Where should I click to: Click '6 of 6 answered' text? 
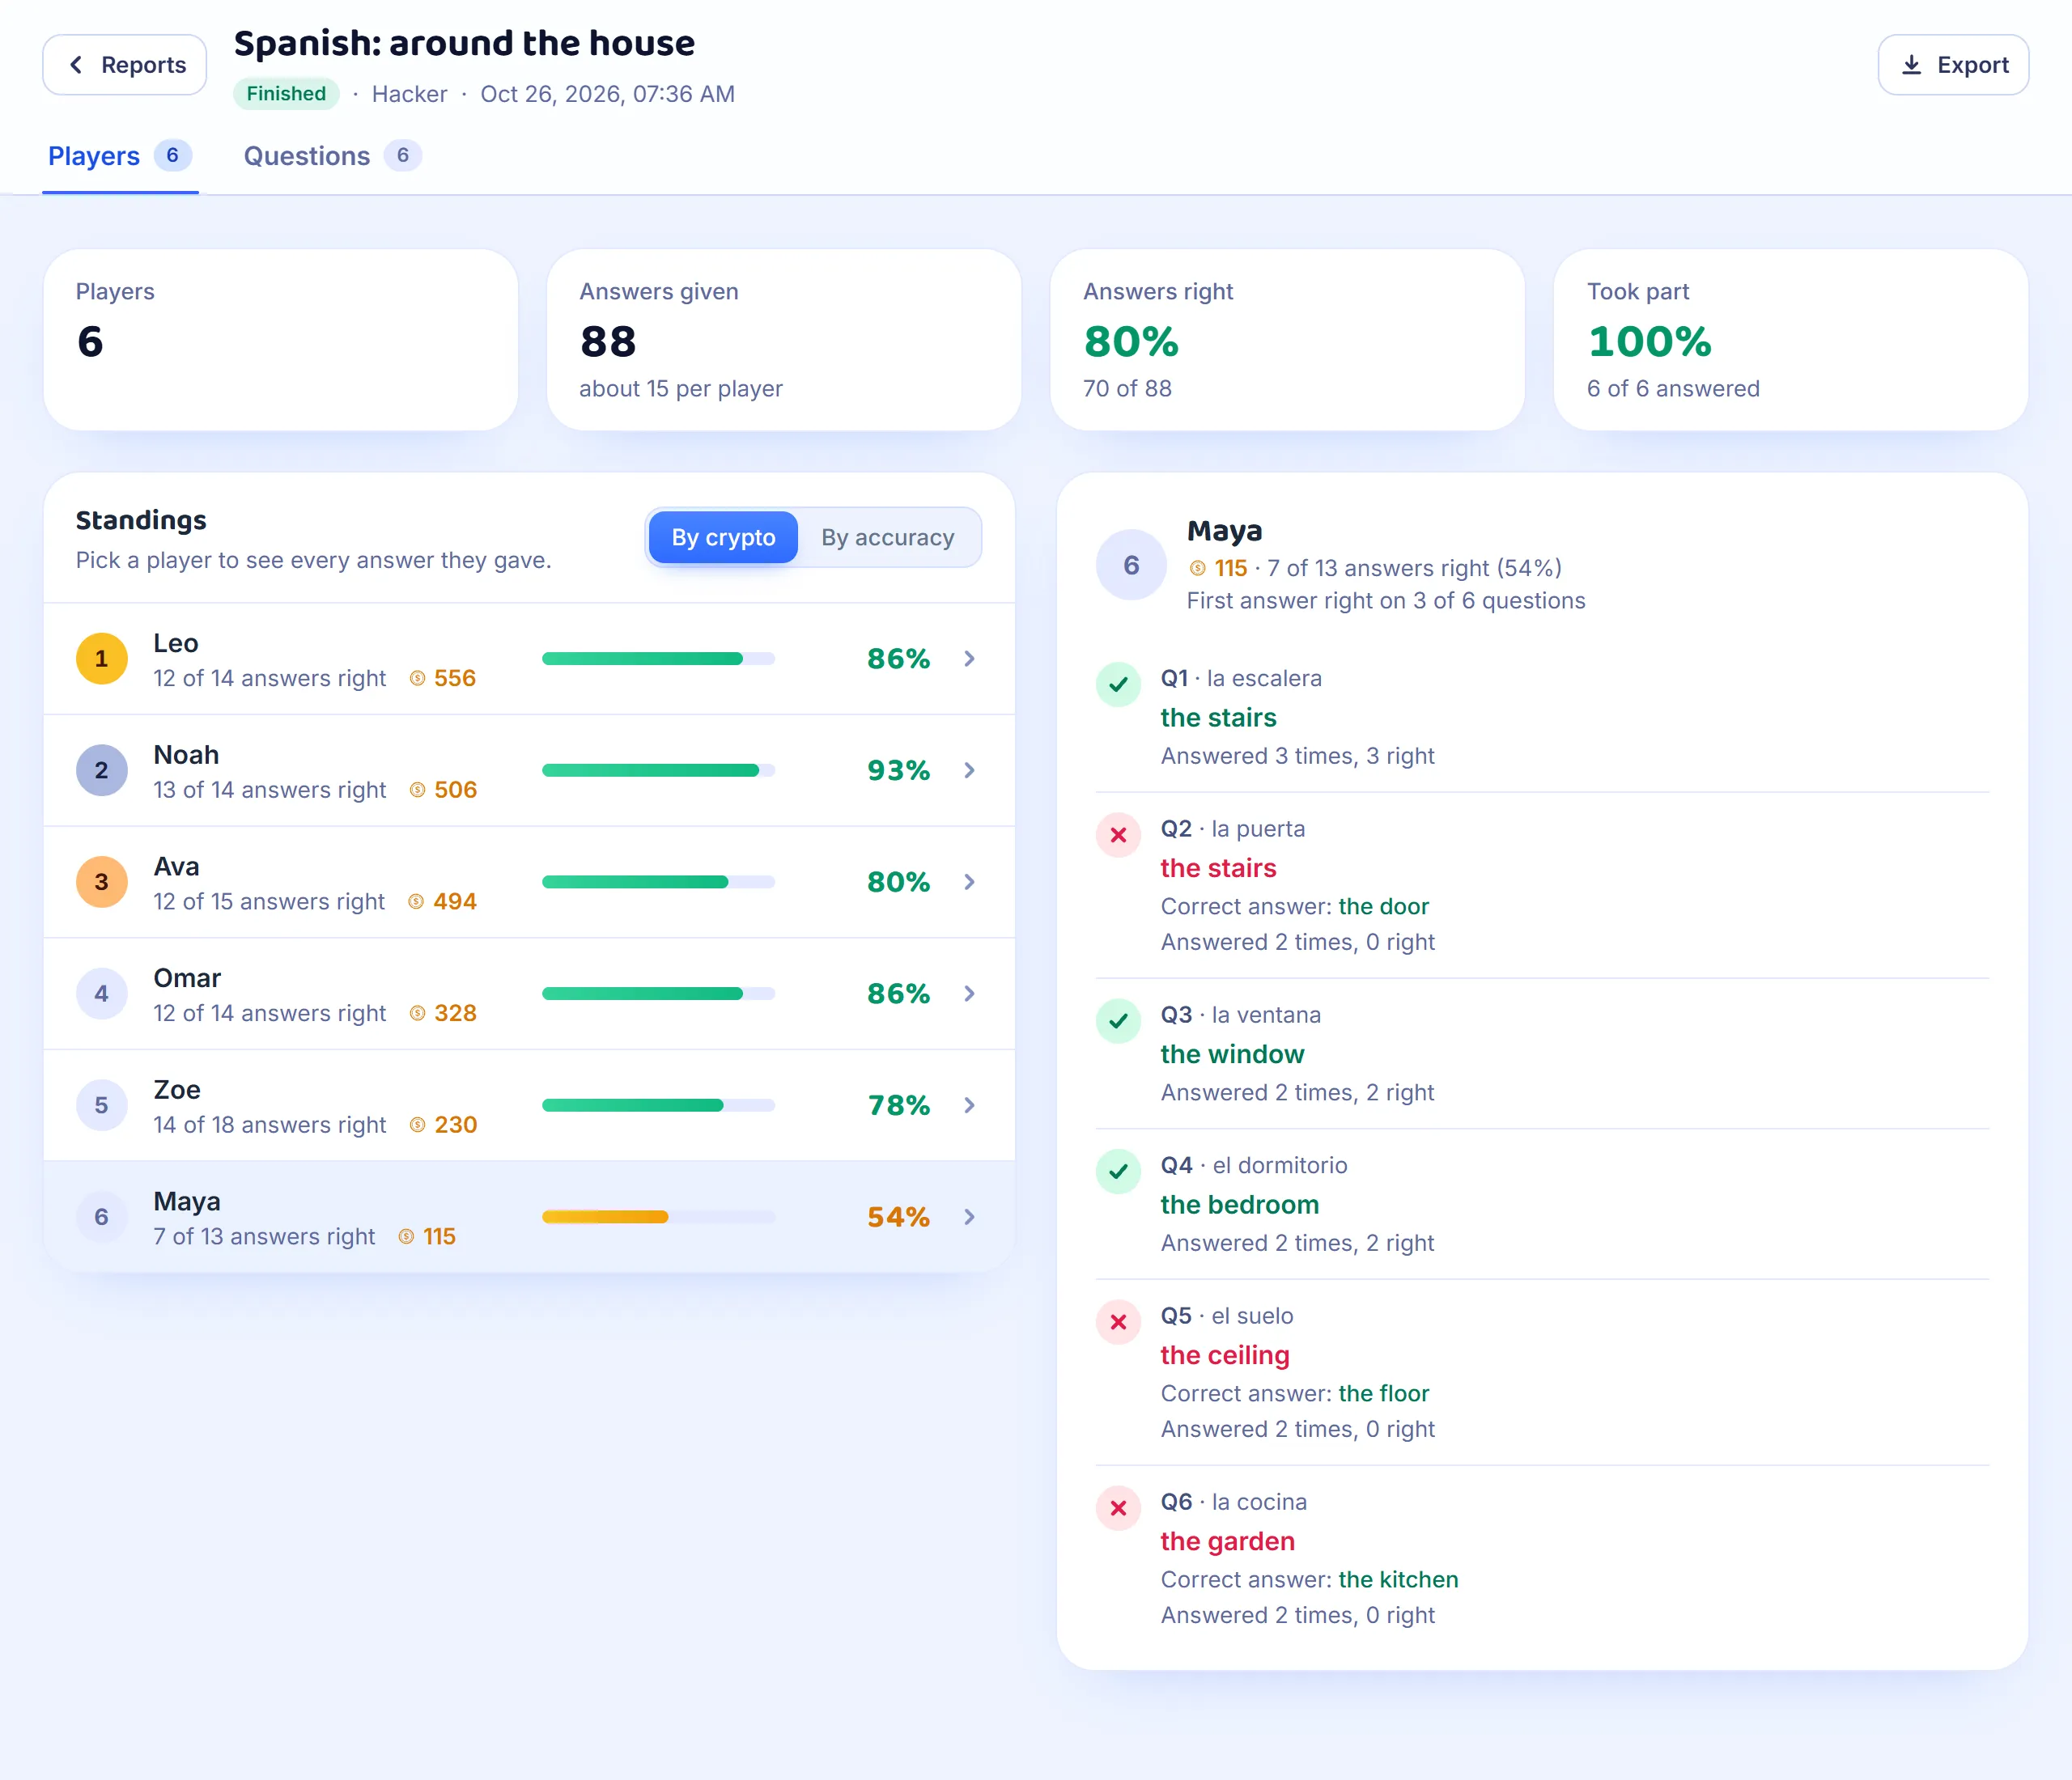pyautogui.click(x=1673, y=389)
